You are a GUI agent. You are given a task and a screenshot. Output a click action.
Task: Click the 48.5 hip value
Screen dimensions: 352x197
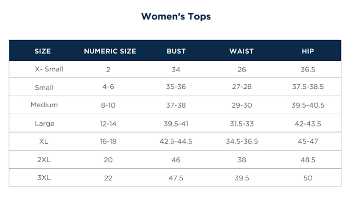coord(308,160)
